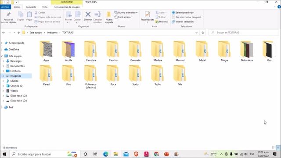Click Invertir selección
The width and height of the screenshot is (281, 158).
point(183,22)
